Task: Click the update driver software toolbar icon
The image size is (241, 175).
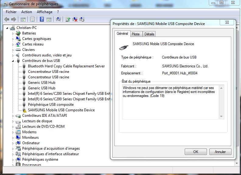Action: coord(68,19)
